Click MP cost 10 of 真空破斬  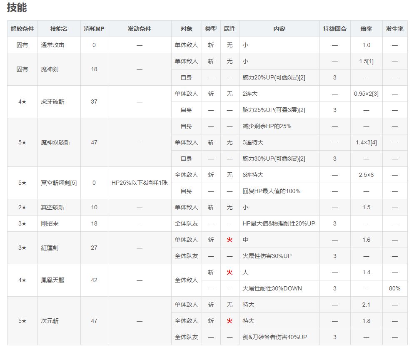click(94, 207)
